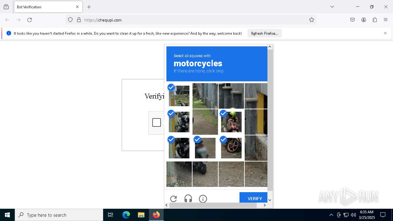Check the I'm not a robot checkbox
The height and width of the screenshot is (221, 393).
coord(157,122)
